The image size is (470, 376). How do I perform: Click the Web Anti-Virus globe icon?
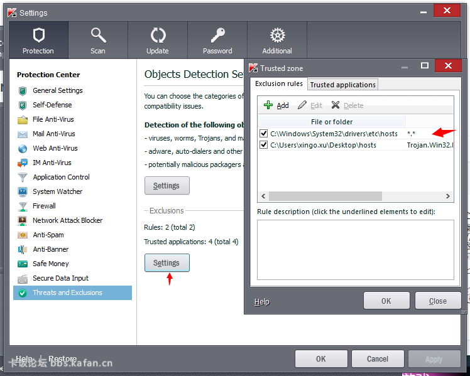click(23, 149)
